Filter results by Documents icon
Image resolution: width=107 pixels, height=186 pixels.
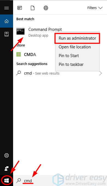tap(32, 8)
